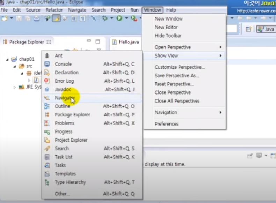
Task: Collapse the chap01 project node
Action: [x=7, y=60]
